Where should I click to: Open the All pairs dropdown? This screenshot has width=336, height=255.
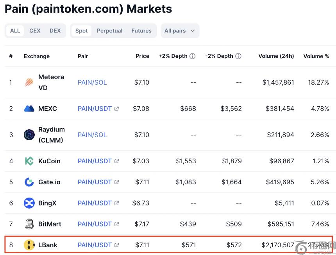(180, 31)
